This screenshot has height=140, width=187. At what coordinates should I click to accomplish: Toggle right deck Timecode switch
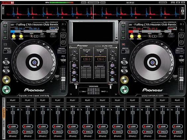click(x=180, y=51)
